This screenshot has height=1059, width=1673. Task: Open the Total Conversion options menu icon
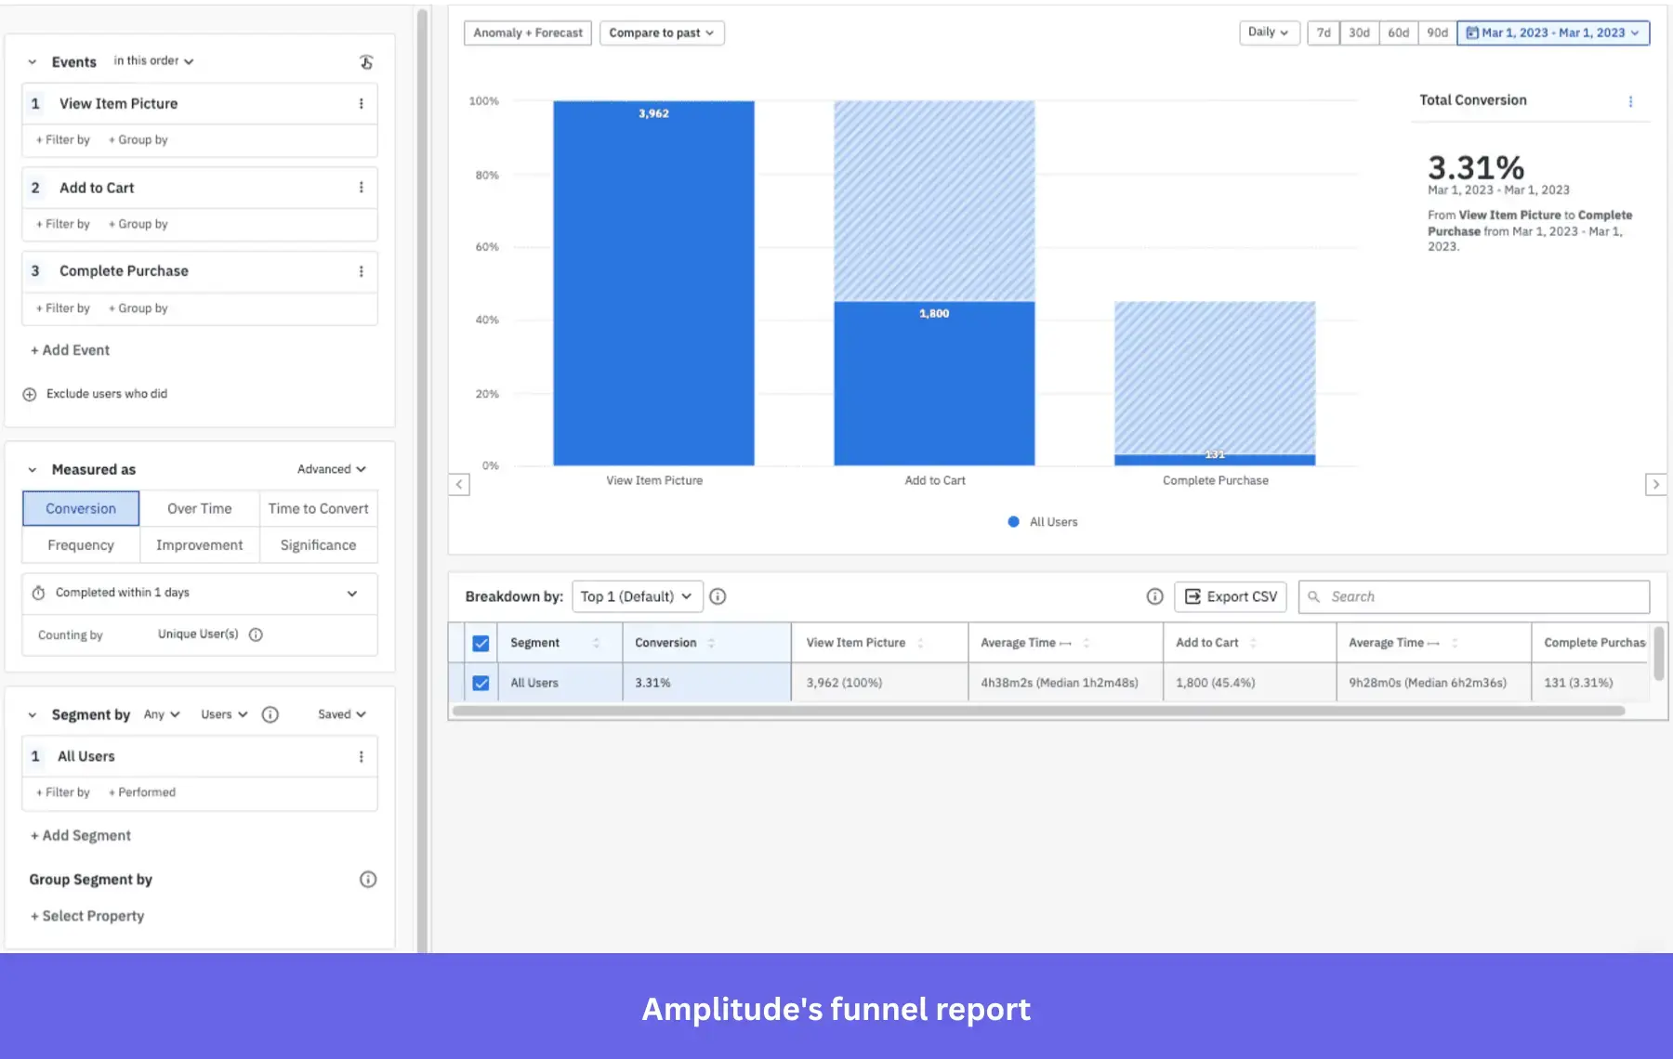[1631, 102]
